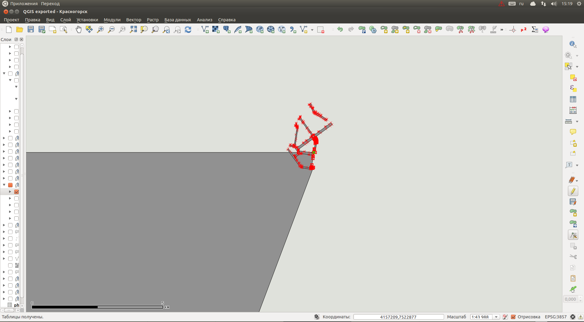The image size is (584, 322).
Task: Zoom to native pixel resolution 1:1
Action: (122, 30)
